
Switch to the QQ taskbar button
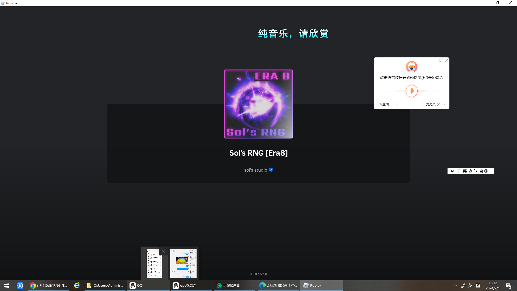click(148, 286)
